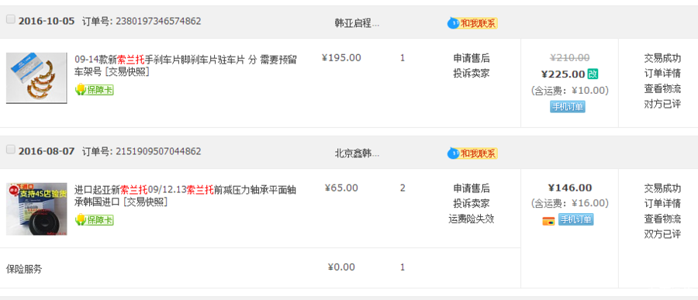Click 查看物流 for the ¥146.00 order
698x300 pixels.
click(x=662, y=219)
